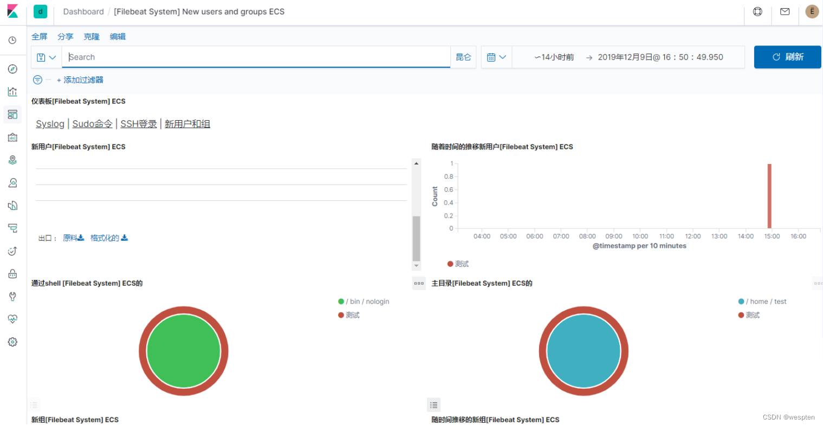
Task: Click 全屏 full screen menu item
Action: (x=40, y=37)
